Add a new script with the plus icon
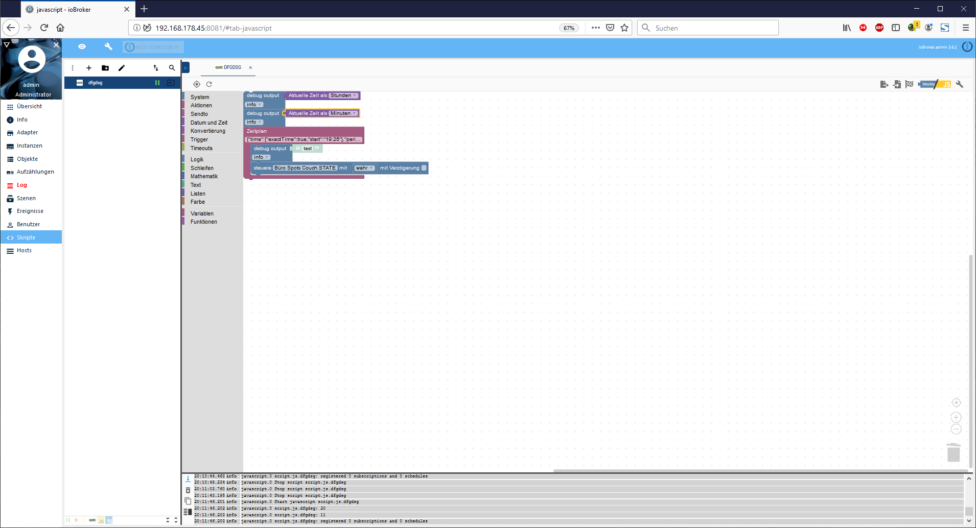 click(89, 68)
